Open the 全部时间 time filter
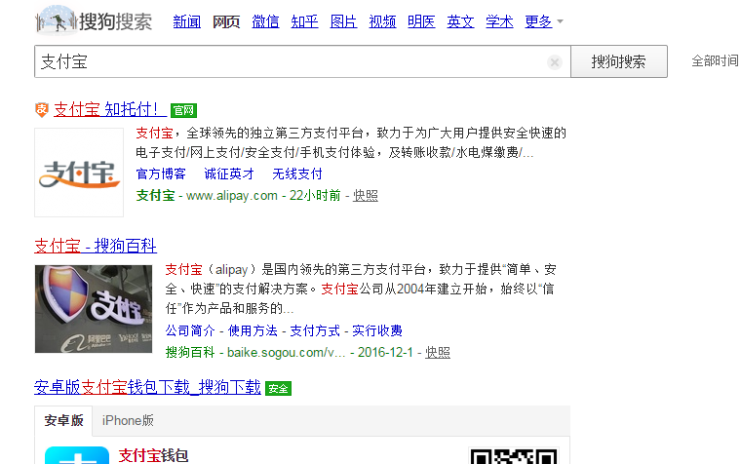This screenshot has height=464, width=741. coord(716,61)
